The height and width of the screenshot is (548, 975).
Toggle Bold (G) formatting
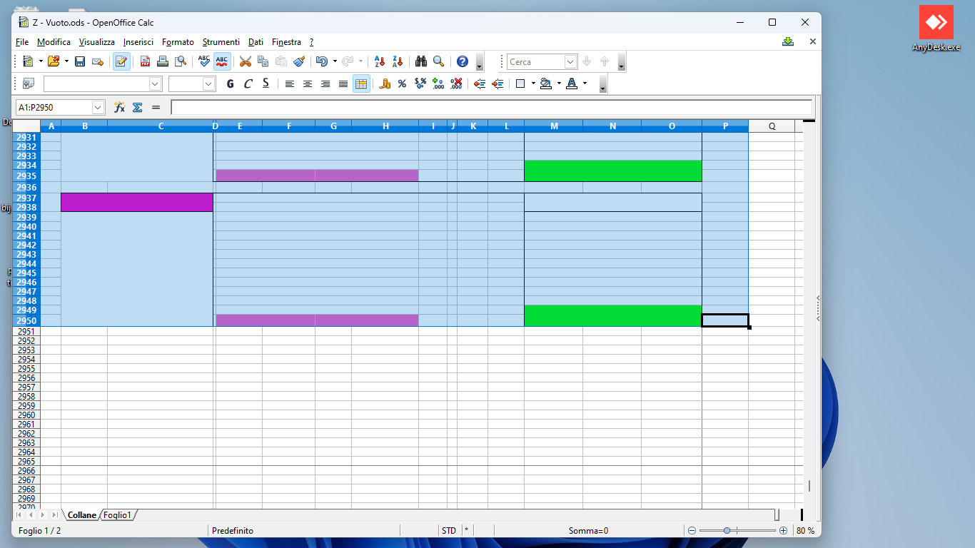coord(230,83)
